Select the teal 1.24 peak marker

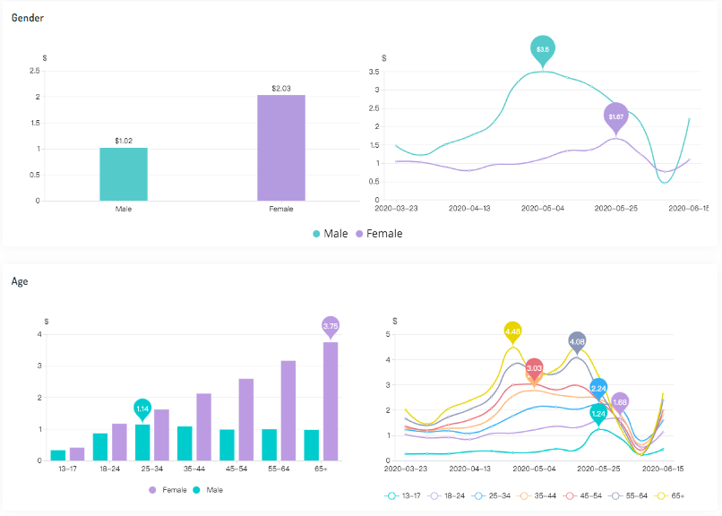pos(598,414)
